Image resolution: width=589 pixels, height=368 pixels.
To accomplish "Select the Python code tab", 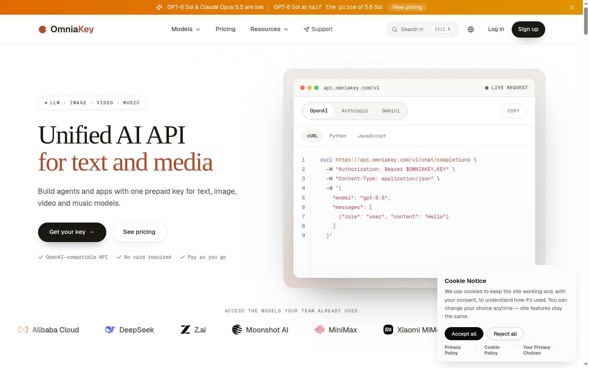I will [x=338, y=136].
